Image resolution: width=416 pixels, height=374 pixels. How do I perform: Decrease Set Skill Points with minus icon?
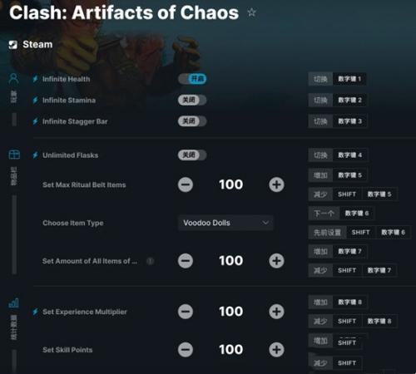(x=186, y=350)
